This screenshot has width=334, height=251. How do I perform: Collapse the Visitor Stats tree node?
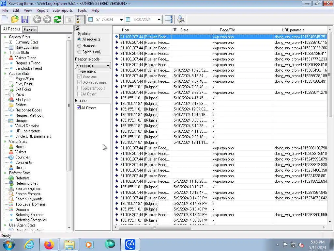[x=5, y=142]
